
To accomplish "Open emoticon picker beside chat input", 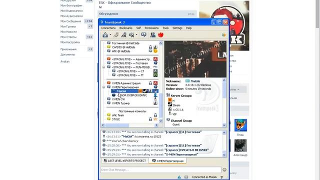I will (224, 170).
